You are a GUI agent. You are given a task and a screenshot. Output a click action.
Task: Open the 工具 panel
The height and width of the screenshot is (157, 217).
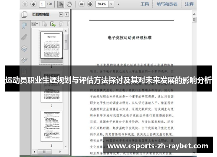(145, 4)
